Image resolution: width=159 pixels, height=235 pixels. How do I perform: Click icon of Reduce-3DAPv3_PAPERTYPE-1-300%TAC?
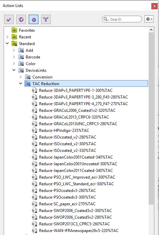(34, 90)
